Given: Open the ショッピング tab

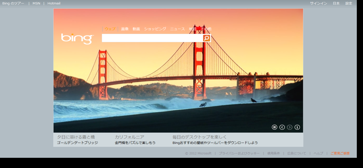Looking at the screenshot, I should click(x=155, y=29).
